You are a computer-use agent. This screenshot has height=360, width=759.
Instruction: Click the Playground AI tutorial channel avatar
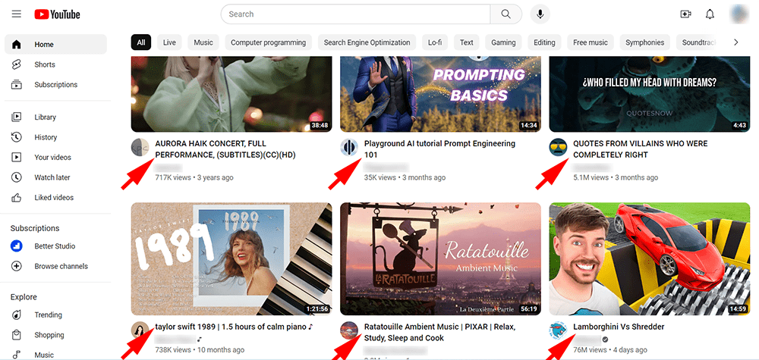[x=349, y=147]
